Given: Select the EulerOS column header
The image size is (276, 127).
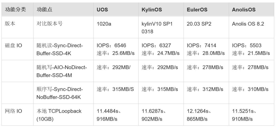Looking at the screenshot, I should (197, 10).
